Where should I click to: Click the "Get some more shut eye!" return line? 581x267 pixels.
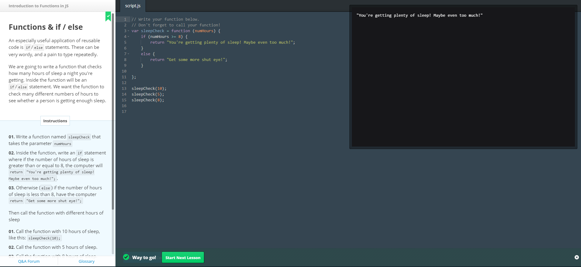(x=188, y=60)
